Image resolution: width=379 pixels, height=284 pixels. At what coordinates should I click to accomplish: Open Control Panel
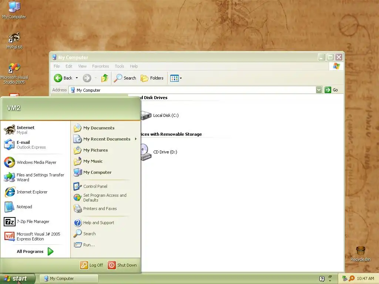click(105, 186)
